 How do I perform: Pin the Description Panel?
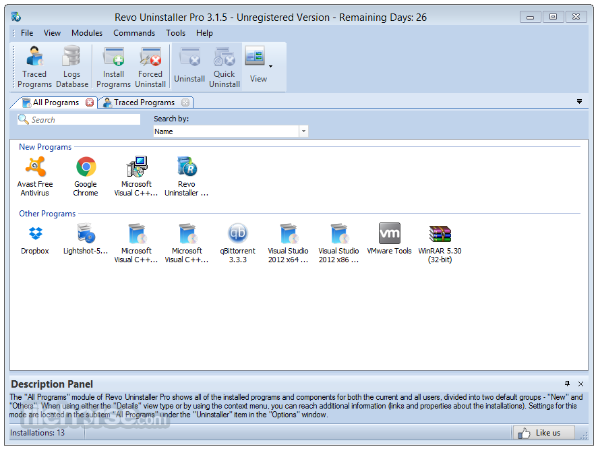pos(567,384)
